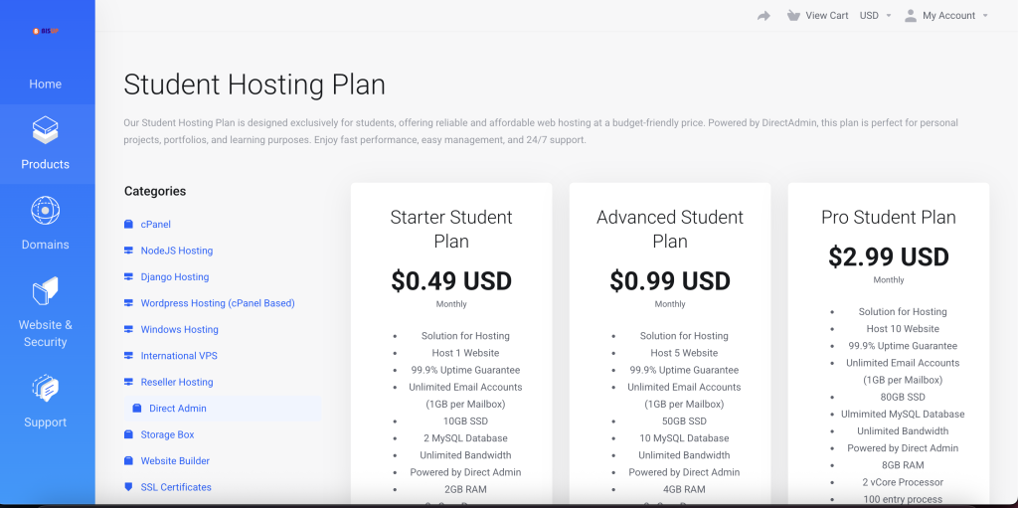Open the Storage Box category
1018x508 pixels.
pyautogui.click(x=167, y=434)
